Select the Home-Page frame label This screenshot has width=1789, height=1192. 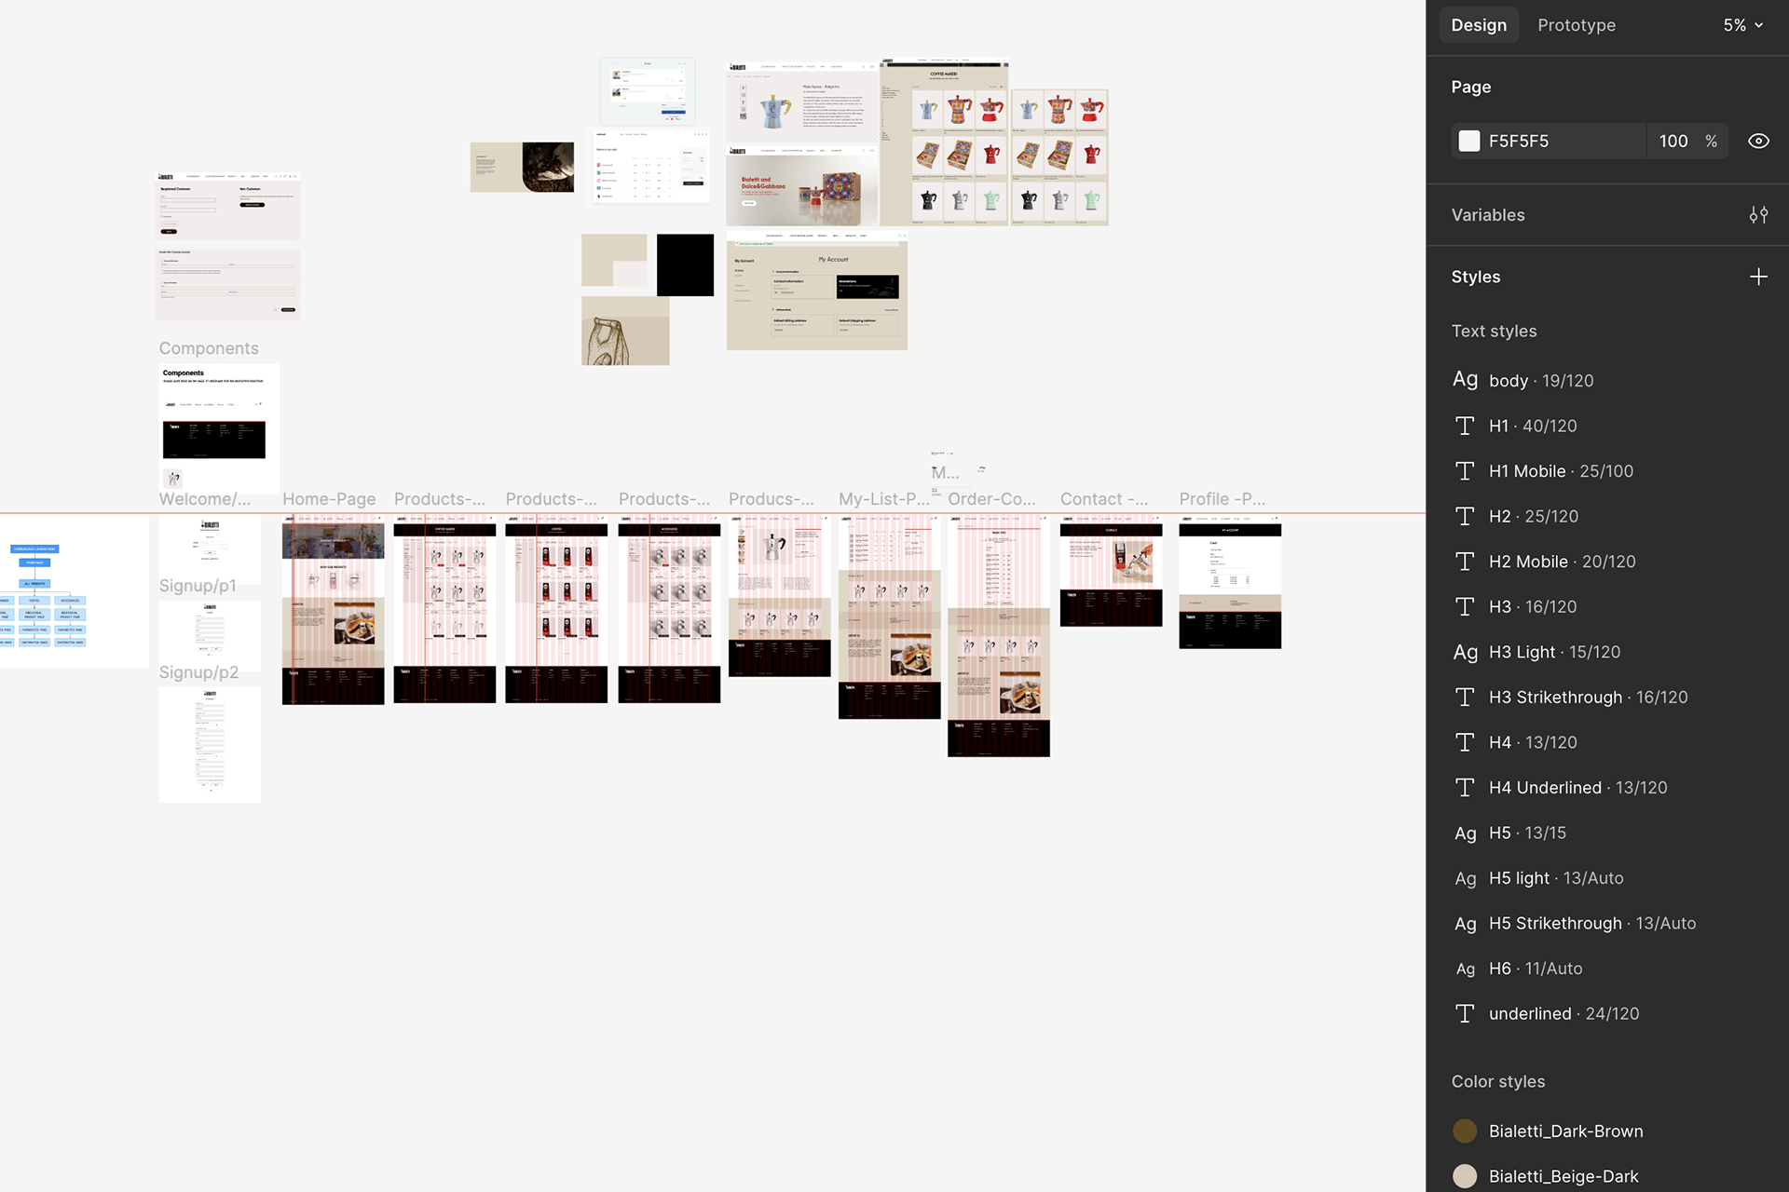(x=329, y=499)
